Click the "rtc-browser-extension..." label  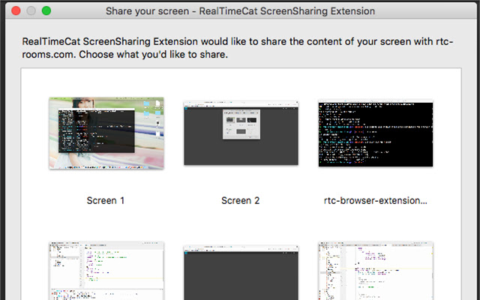[x=376, y=200]
